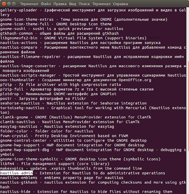Click nautilus-scripts-manager package name
189x194 pixels.
click(x=28, y=75)
